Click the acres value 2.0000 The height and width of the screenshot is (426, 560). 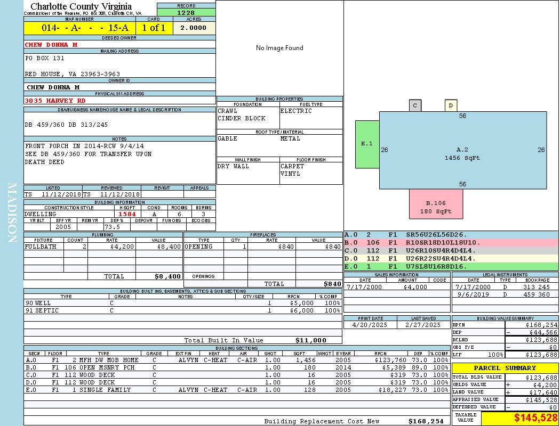(x=193, y=28)
